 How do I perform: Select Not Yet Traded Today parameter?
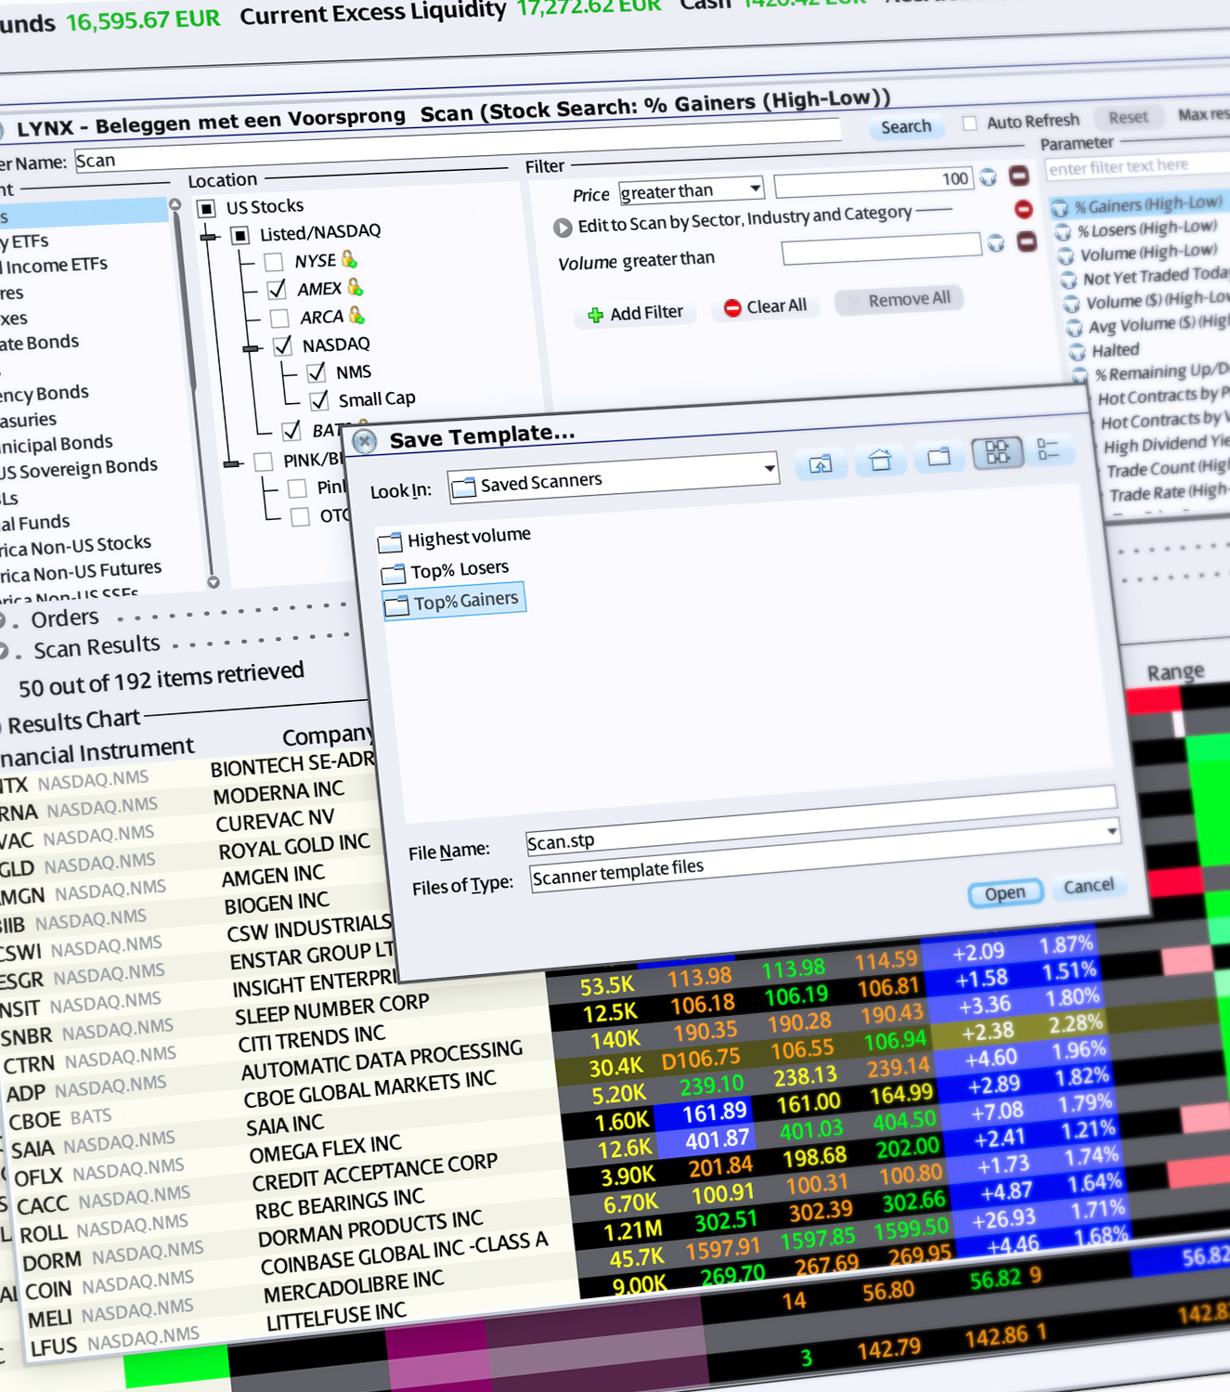(1155, 276)
